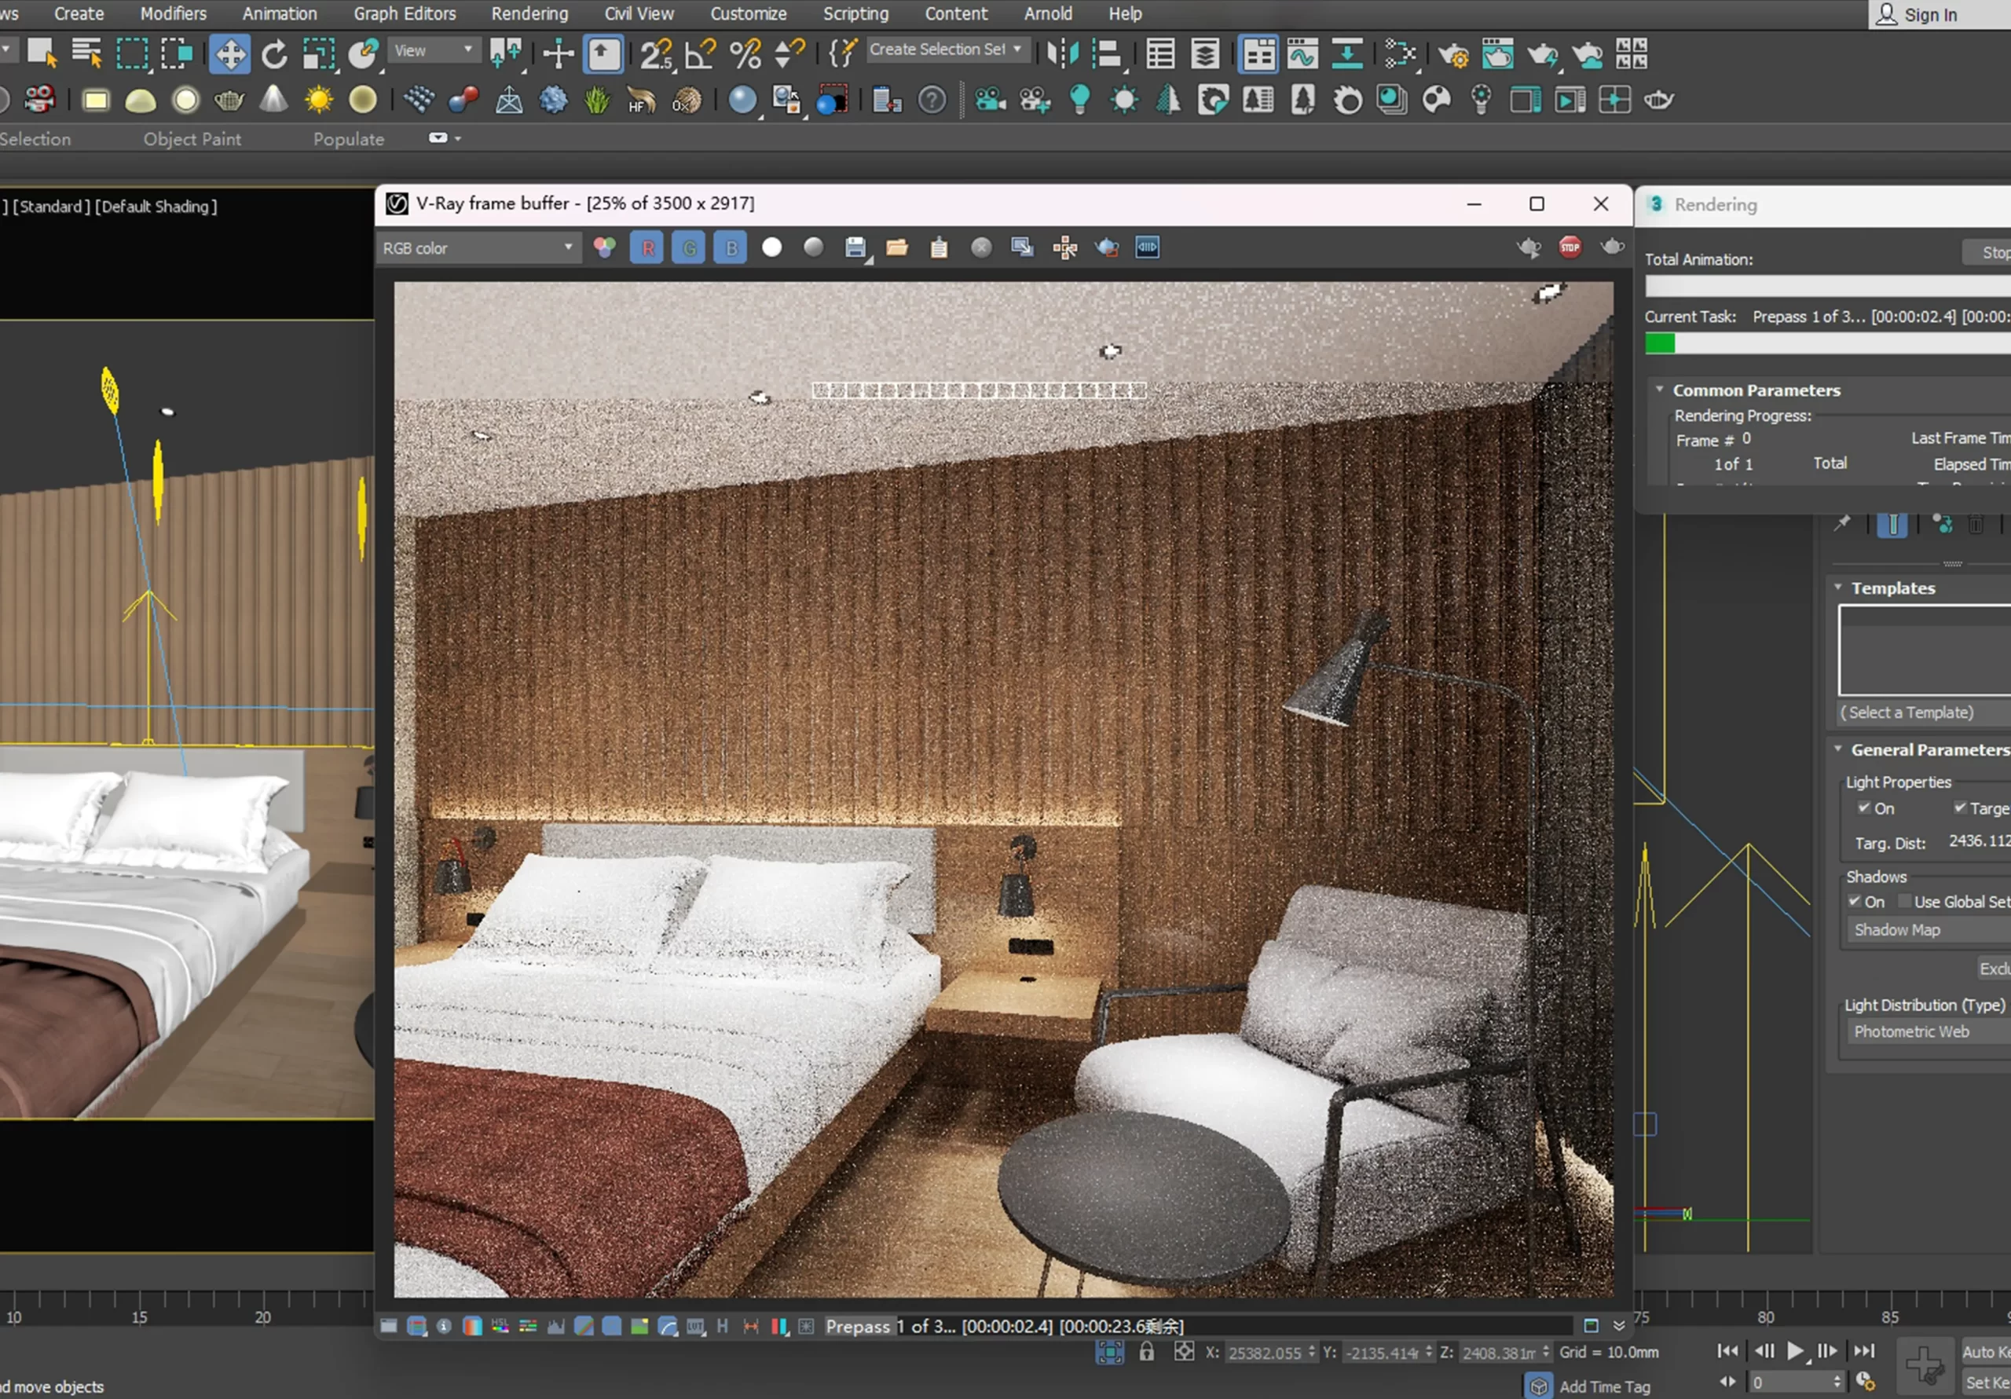The width and height of the screenshot is (2011, 1399).
Task: Open the Arnold menu
Action: pos(1048,13)
